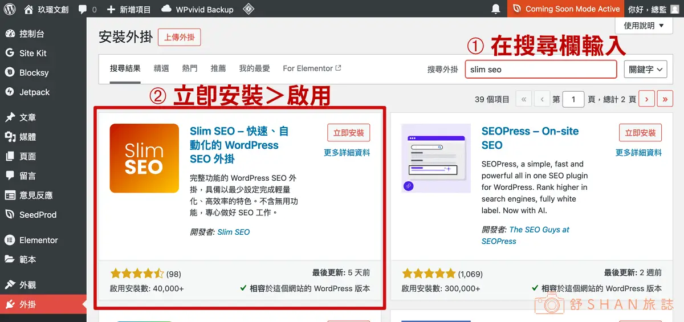Screen dimensions: 684x322
Task: Open the Slim SEO developer link
Action: click(233, 232)
